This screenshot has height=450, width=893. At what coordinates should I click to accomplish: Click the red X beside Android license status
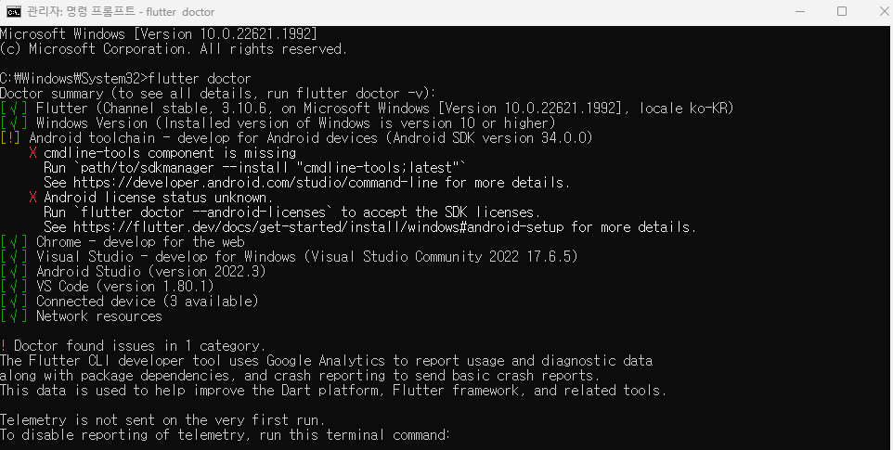(32, 198)
